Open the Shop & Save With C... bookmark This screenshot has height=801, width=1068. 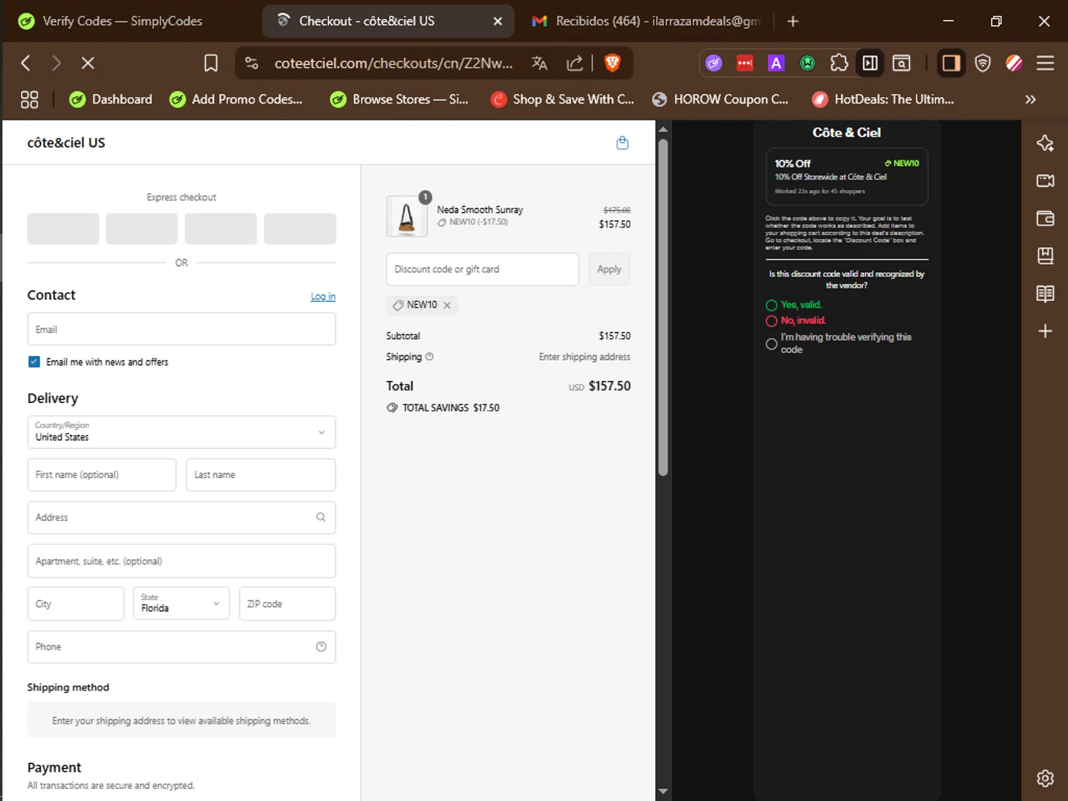click(562, 100)
